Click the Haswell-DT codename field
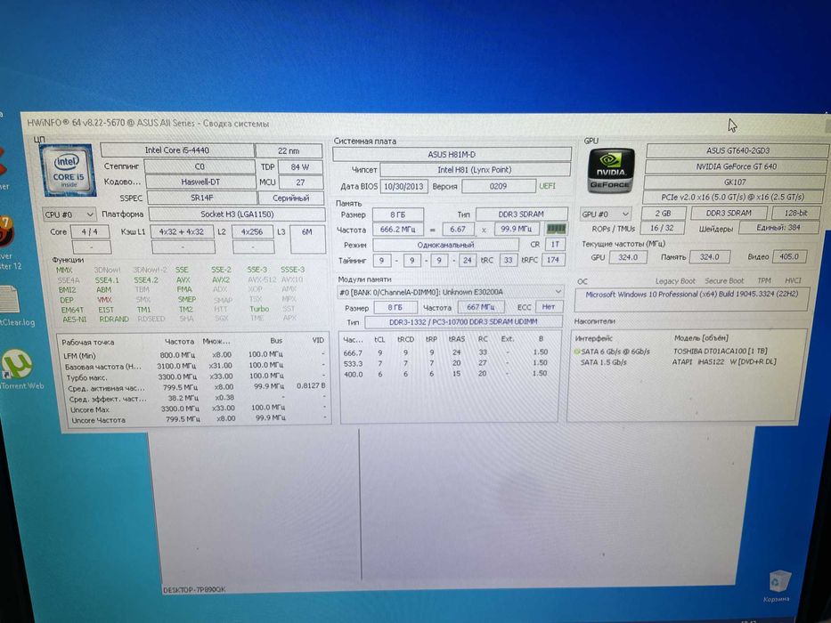The width and height of the screenshot is (831, 623). pyautogui.click(x=200, y=182)
